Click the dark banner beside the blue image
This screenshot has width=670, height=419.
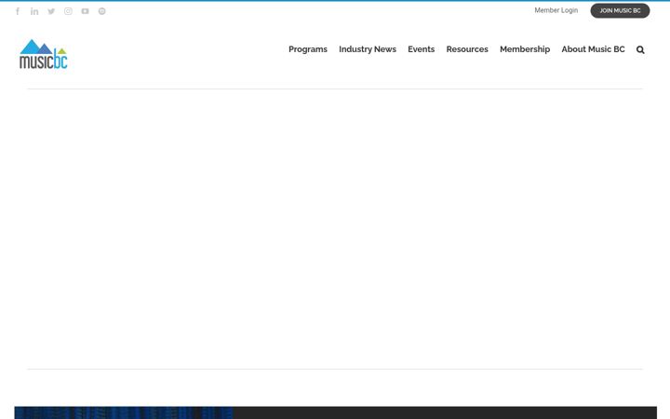445,412
